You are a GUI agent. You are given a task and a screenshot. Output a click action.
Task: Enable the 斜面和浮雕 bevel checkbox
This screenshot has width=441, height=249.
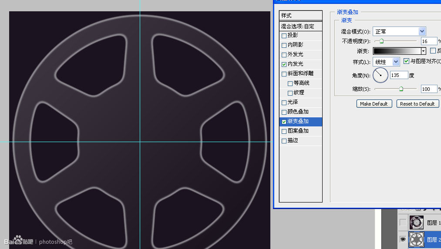[284, 74]
